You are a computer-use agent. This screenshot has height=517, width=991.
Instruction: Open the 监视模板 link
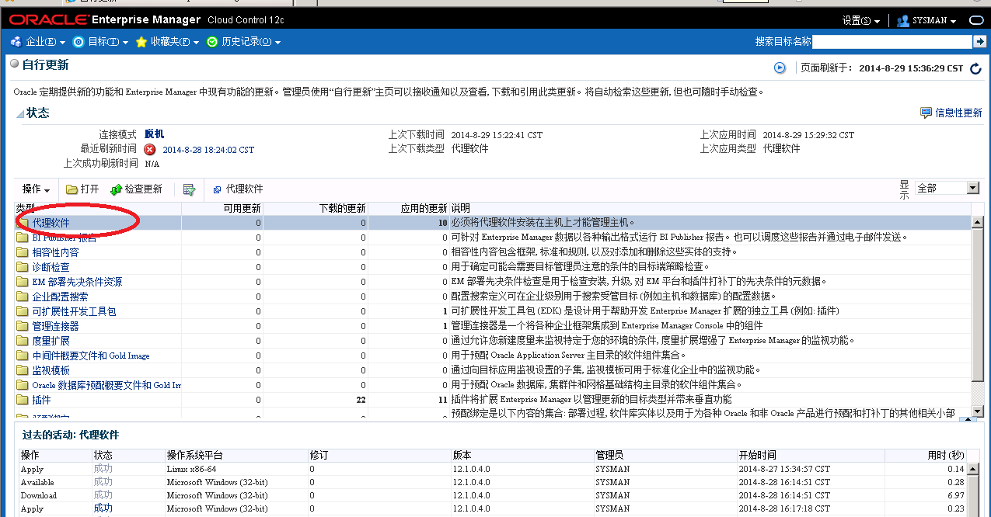click(51, 370)
